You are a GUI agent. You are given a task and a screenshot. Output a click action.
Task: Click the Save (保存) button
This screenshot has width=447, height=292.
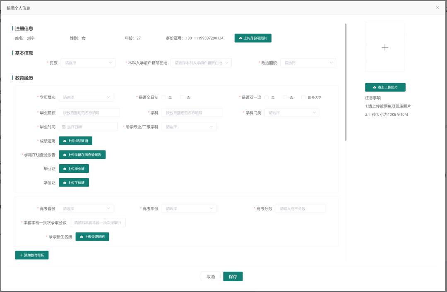tap(233, 277)
